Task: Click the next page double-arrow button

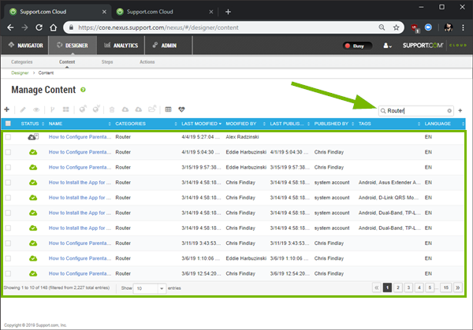Action: click(x=457, y=287)
